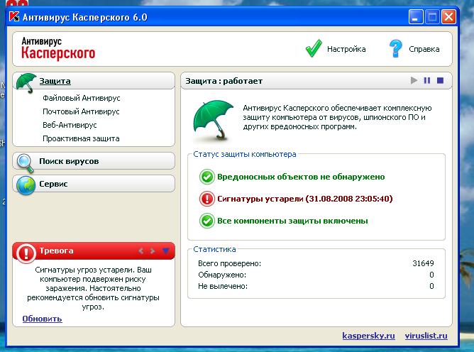Show previous alert with left arrow

[140, 251]
